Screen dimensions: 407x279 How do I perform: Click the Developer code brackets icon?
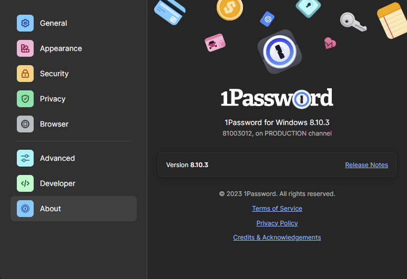(25, 183)
